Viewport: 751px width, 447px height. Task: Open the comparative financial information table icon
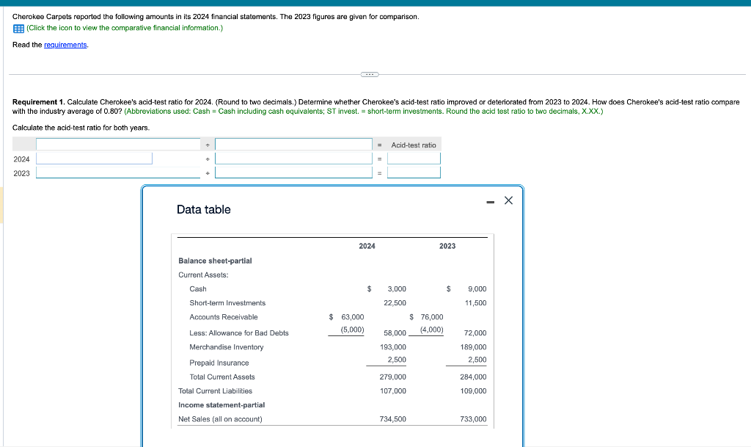coord(18,29)
